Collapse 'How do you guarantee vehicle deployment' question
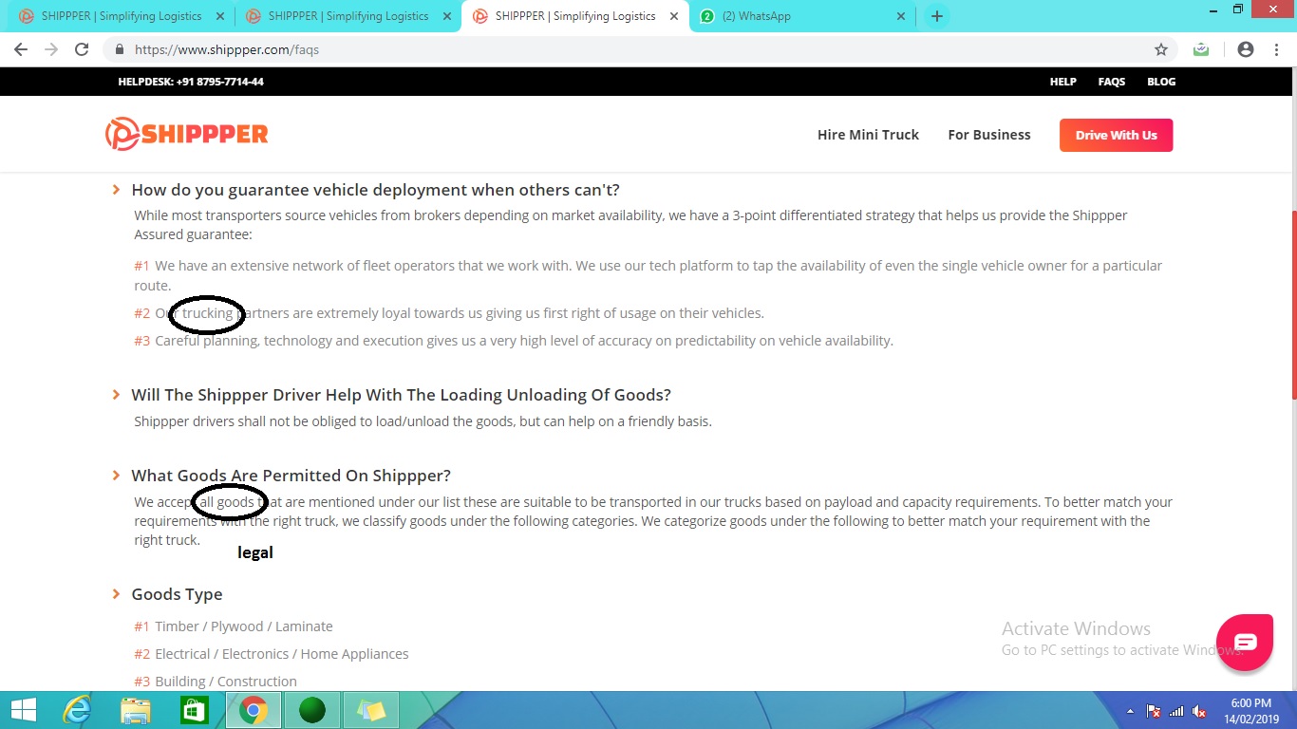 click(x=116, y=190)
